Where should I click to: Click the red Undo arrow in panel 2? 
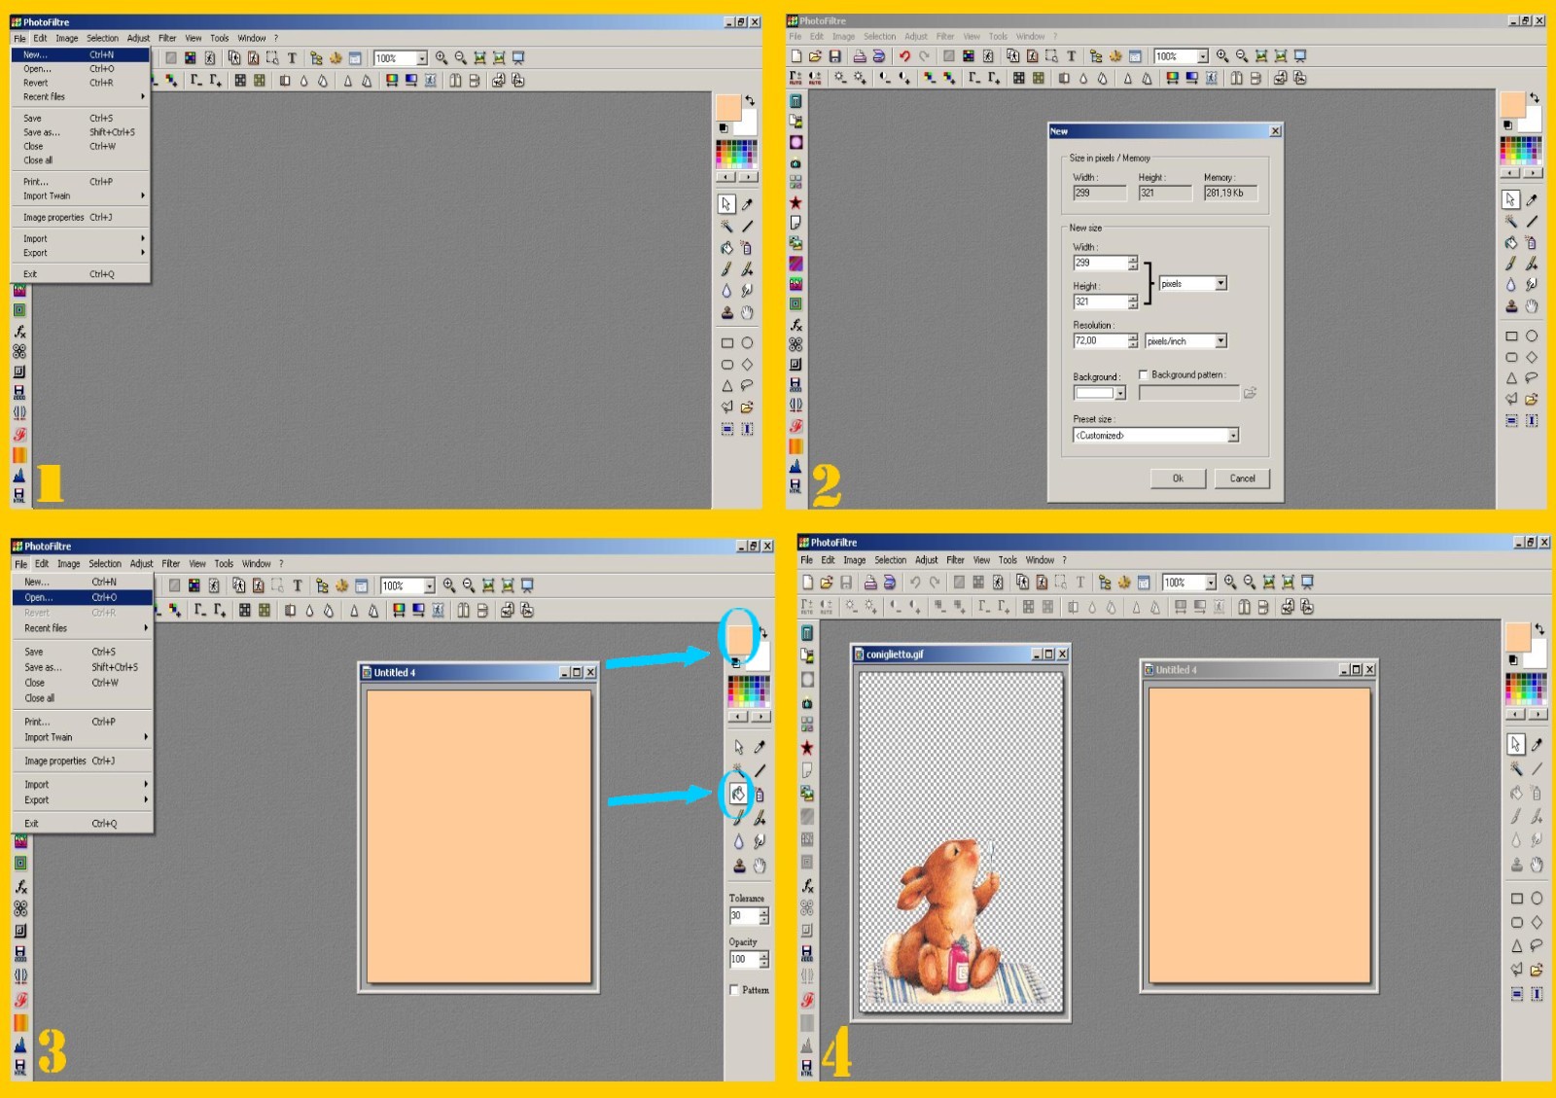(904, 56)
